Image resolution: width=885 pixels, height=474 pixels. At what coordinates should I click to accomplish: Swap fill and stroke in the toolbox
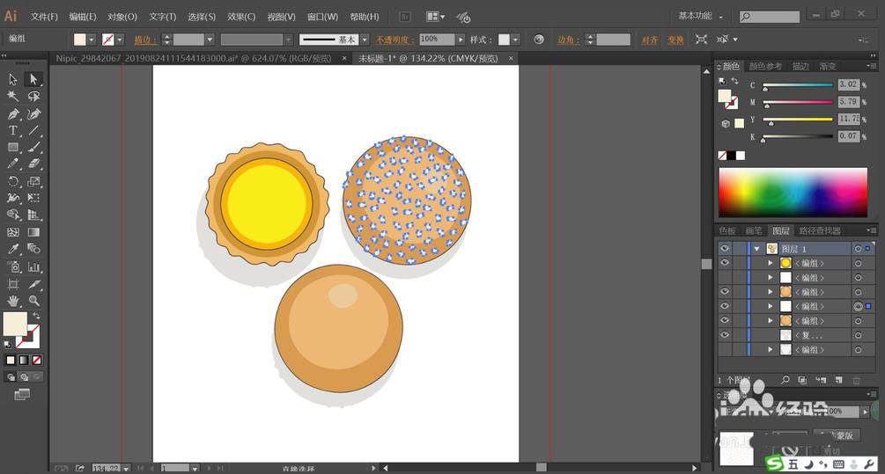pos(37,316)
